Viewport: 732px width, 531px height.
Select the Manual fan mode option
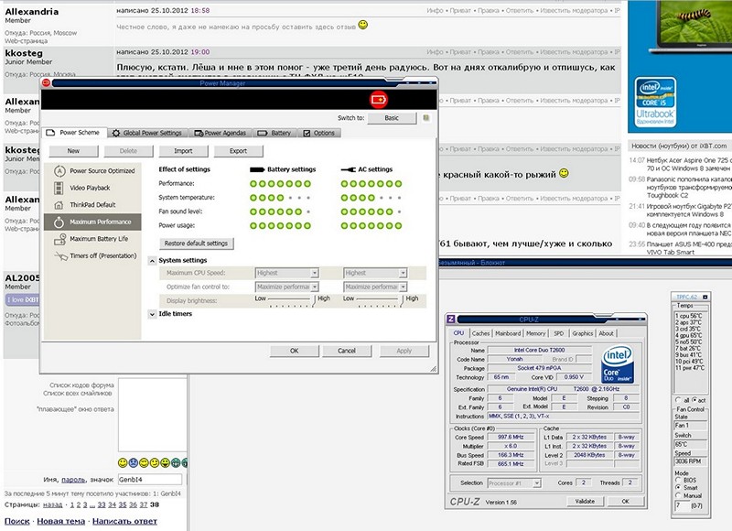pos(677,495)
